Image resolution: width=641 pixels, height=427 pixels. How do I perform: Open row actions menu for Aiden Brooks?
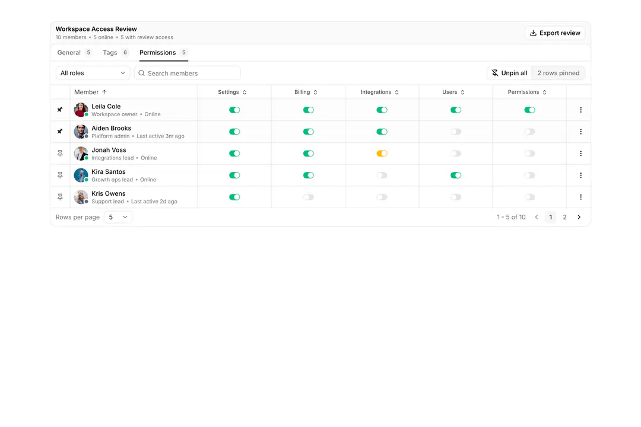pyautogui.click(x=580, y=132)
